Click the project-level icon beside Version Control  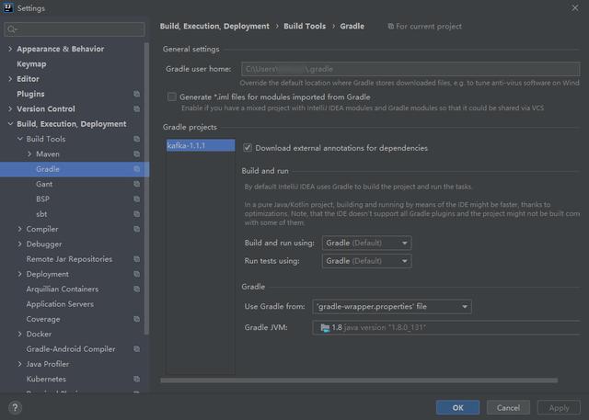[x=137, y=108]
